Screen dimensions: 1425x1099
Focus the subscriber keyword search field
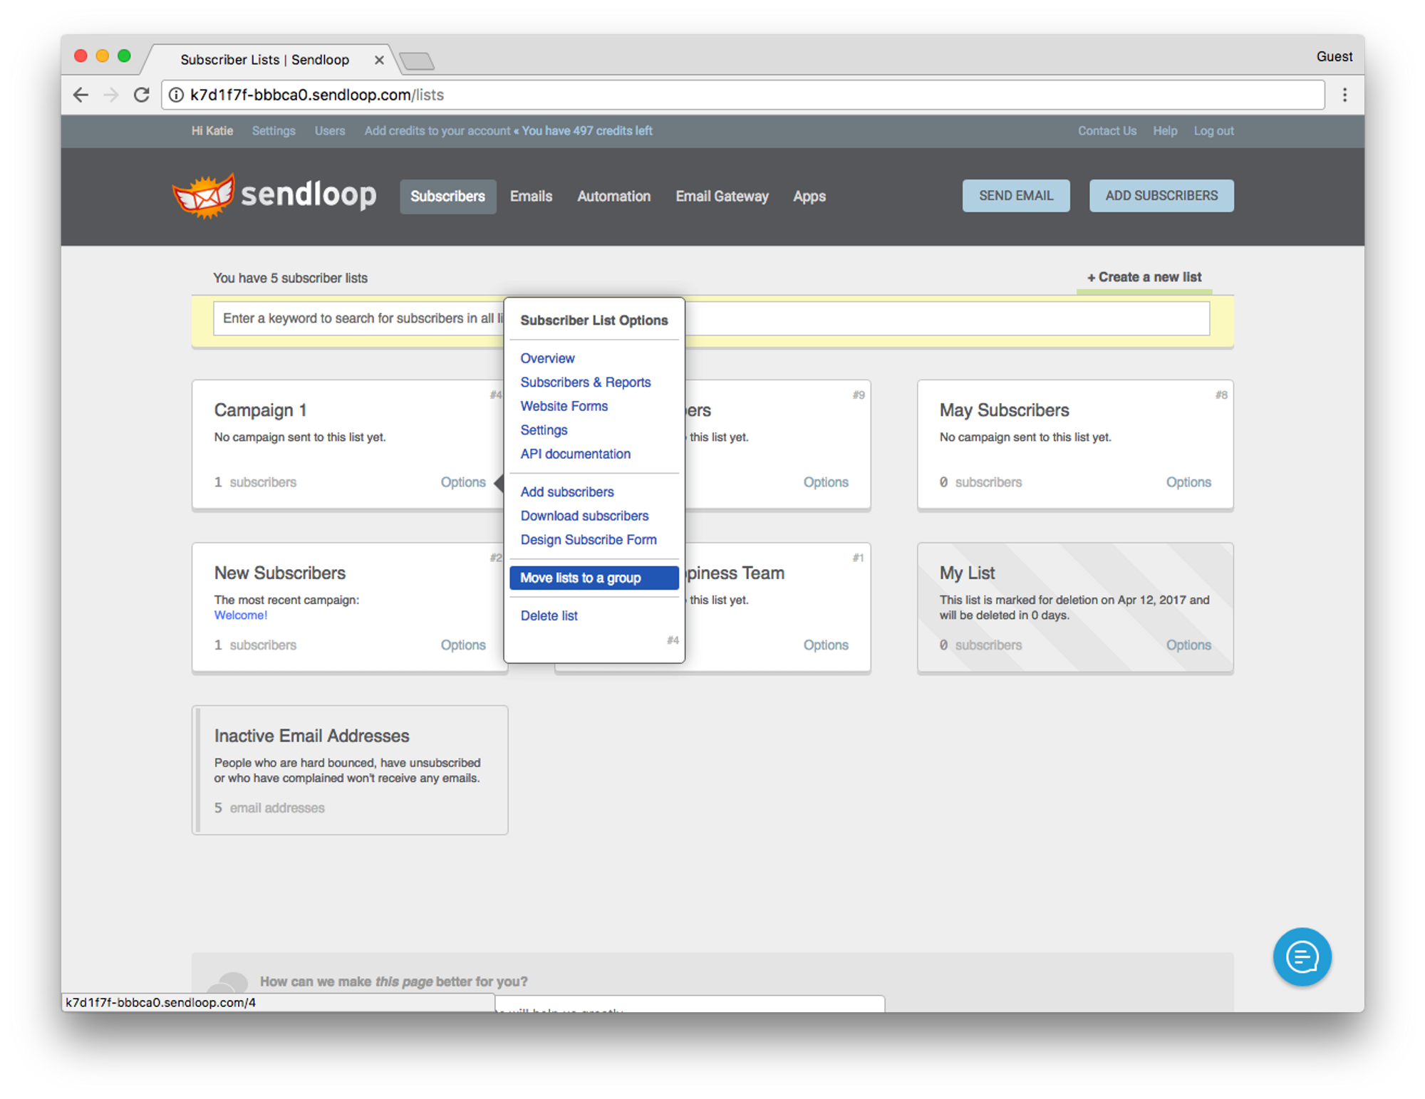(711, 318)
